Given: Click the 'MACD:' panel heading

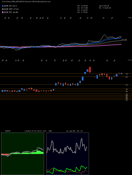Looking at the screenshot, I should pos(8,131).
